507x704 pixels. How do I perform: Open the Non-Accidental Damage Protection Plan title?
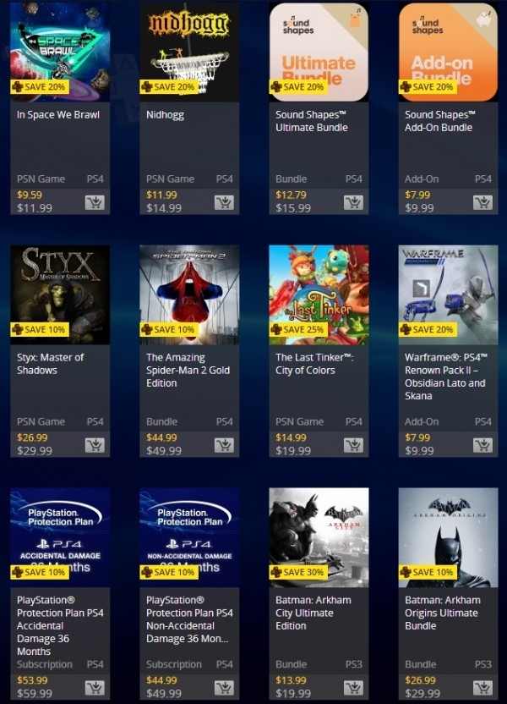(x=189, y=619)
